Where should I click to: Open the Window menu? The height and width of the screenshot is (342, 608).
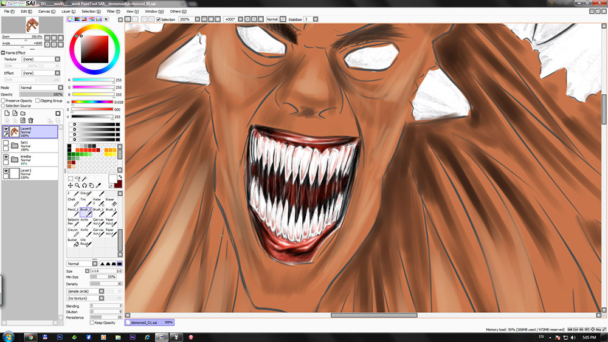coord(154,11)
